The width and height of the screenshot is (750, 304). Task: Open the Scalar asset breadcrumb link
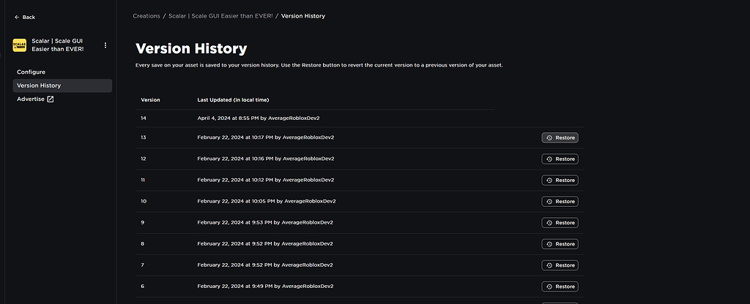(220, 16)
